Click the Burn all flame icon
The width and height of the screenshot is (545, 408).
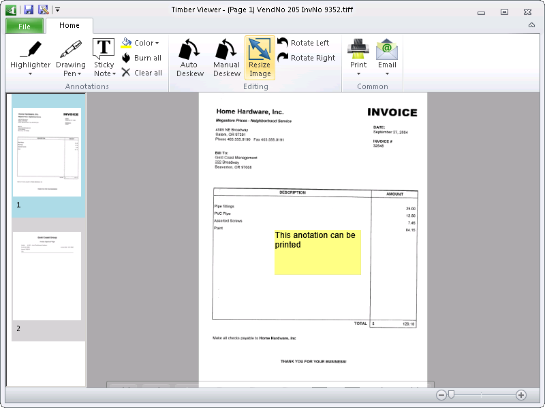[126, 58]
